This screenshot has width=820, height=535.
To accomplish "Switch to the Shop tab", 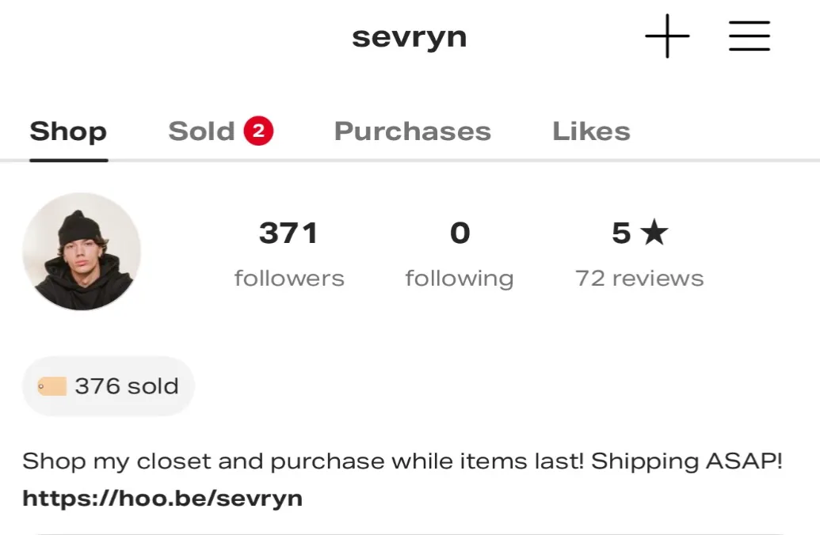I will coord(68,131).
